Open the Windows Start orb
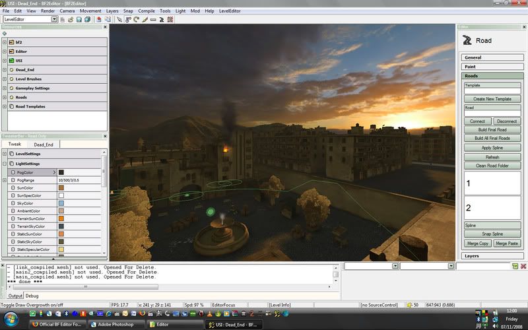This screenshot has width=528, height=330. coord(11,319)
